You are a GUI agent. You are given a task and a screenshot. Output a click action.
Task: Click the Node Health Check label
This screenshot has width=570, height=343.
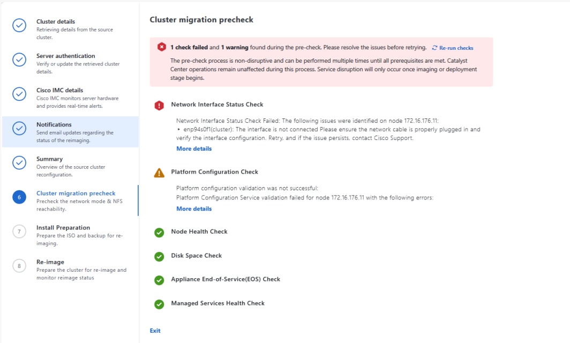199,232
